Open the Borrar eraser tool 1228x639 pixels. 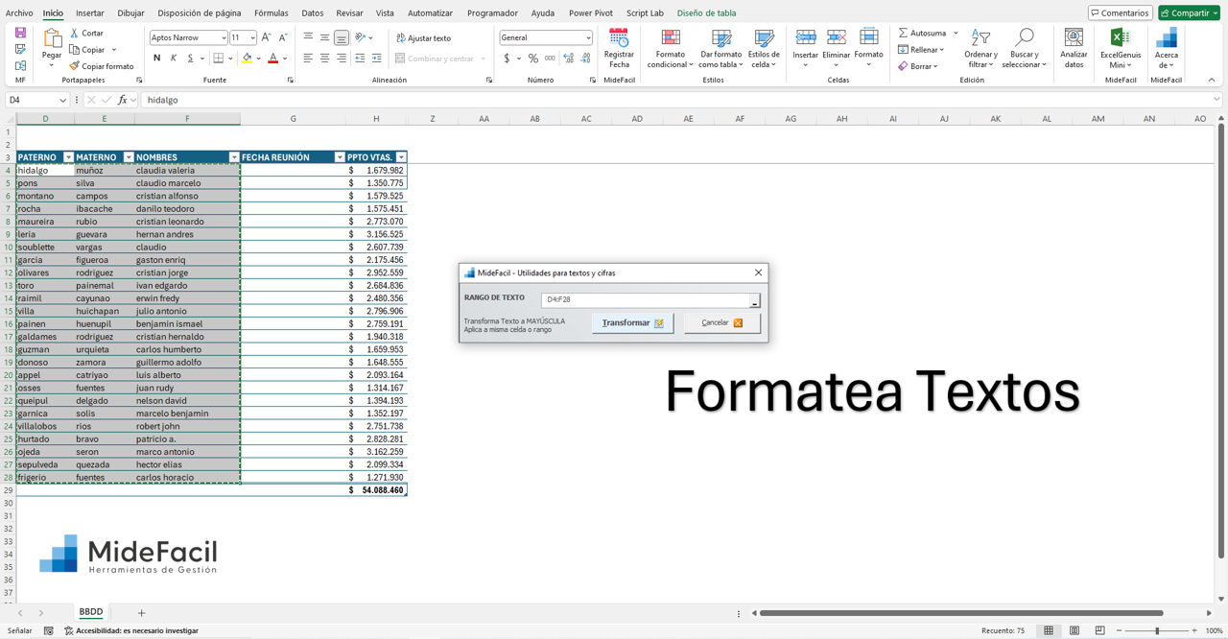click(903, 66)
